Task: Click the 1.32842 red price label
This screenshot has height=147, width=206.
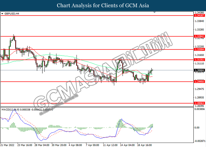Action: [199, 36]
